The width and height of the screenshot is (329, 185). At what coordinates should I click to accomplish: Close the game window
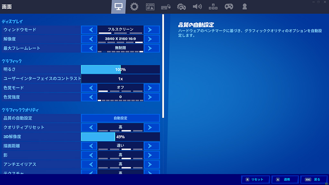point(325,2)
